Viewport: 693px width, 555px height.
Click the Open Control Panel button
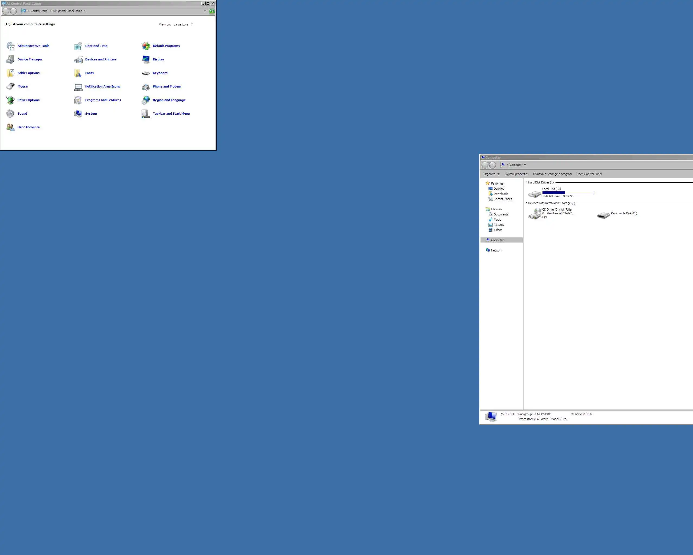point(589,174)
